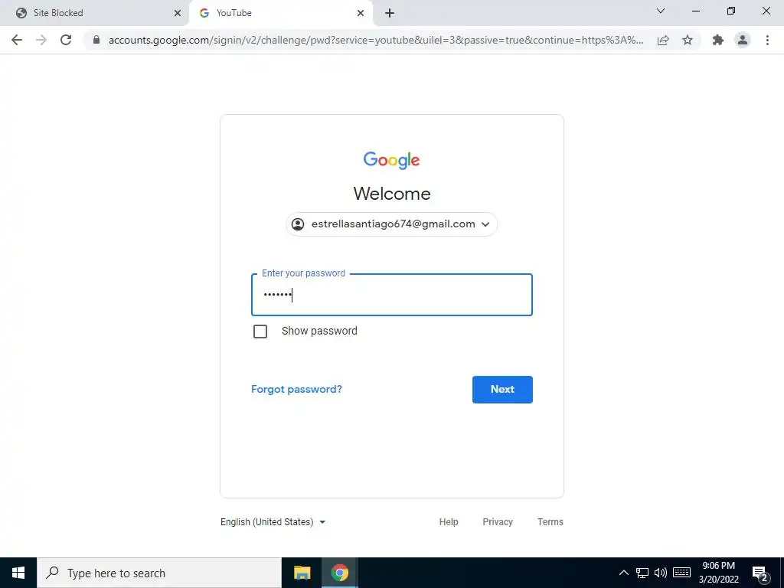Go back using the browser back arrow

tap(17, 40)
